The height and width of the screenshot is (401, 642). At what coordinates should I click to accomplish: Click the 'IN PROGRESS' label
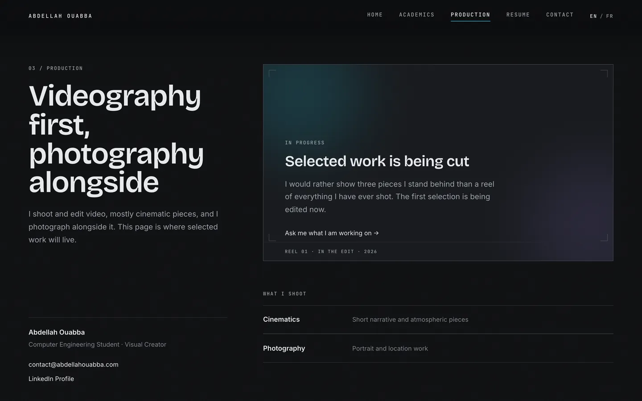(305, 143)
